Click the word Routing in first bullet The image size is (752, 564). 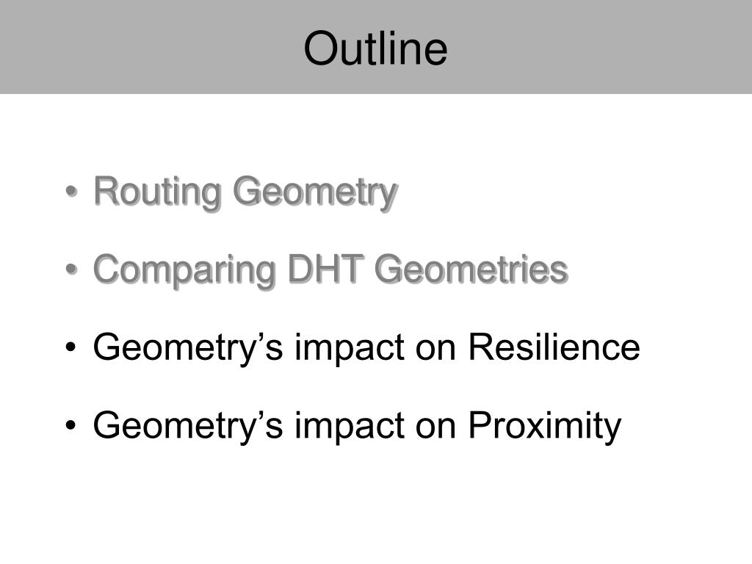pyautogui.click(x=157, y=192)
